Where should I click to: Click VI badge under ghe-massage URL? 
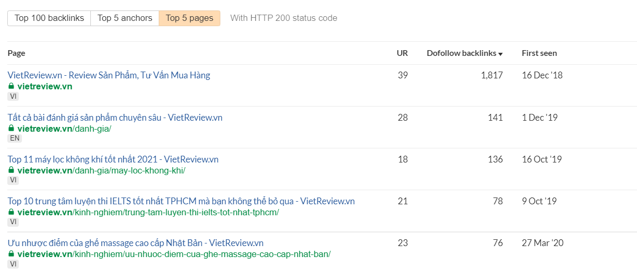pos(13,264)
